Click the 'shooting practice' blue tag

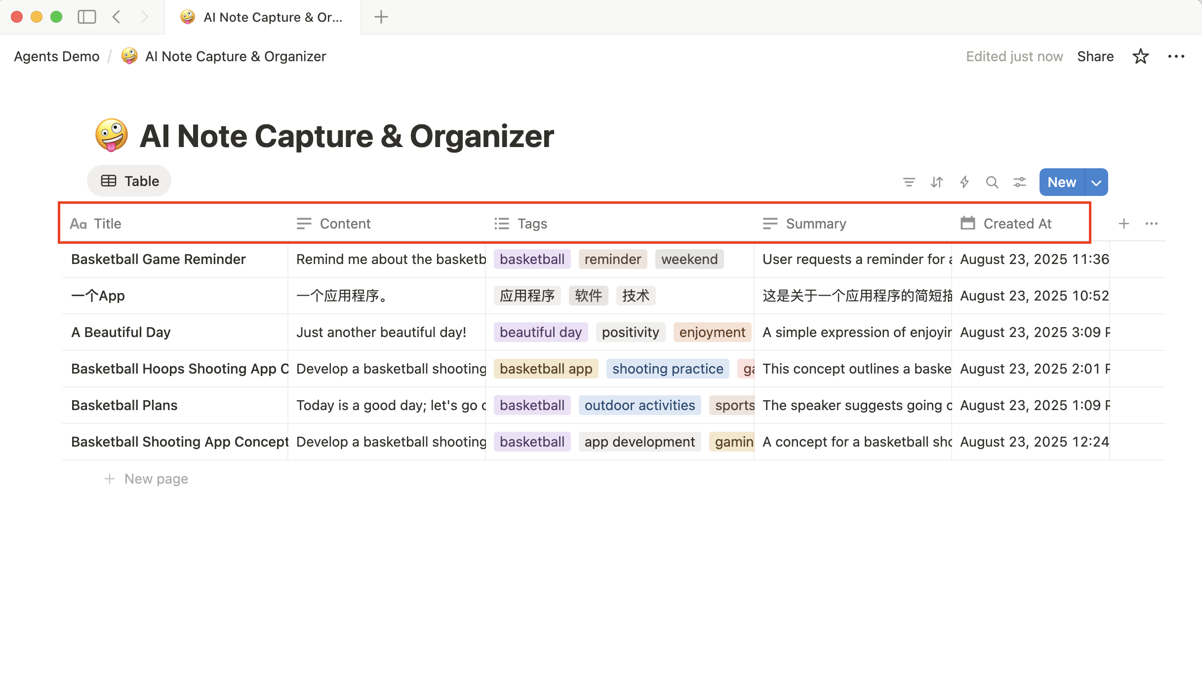(x=668, y=369)
